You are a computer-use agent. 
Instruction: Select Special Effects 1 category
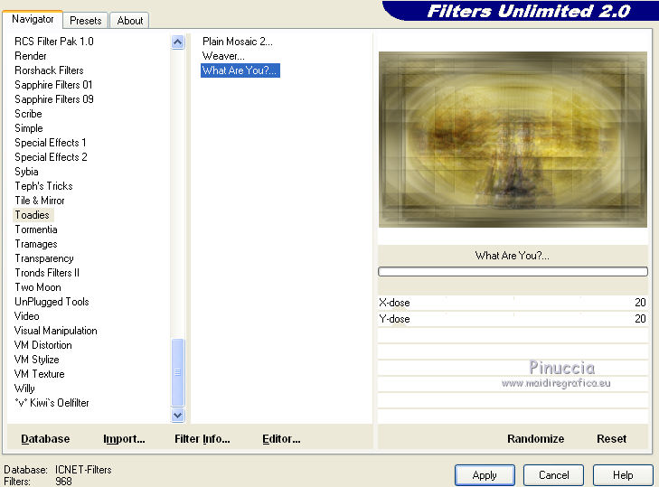[51, 143]
